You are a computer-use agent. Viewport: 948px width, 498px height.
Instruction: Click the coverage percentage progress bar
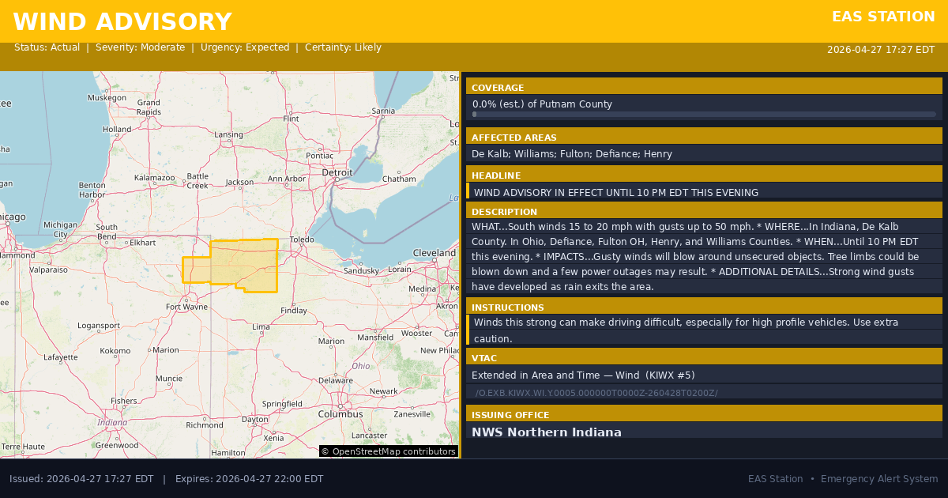tap(703, 115)
